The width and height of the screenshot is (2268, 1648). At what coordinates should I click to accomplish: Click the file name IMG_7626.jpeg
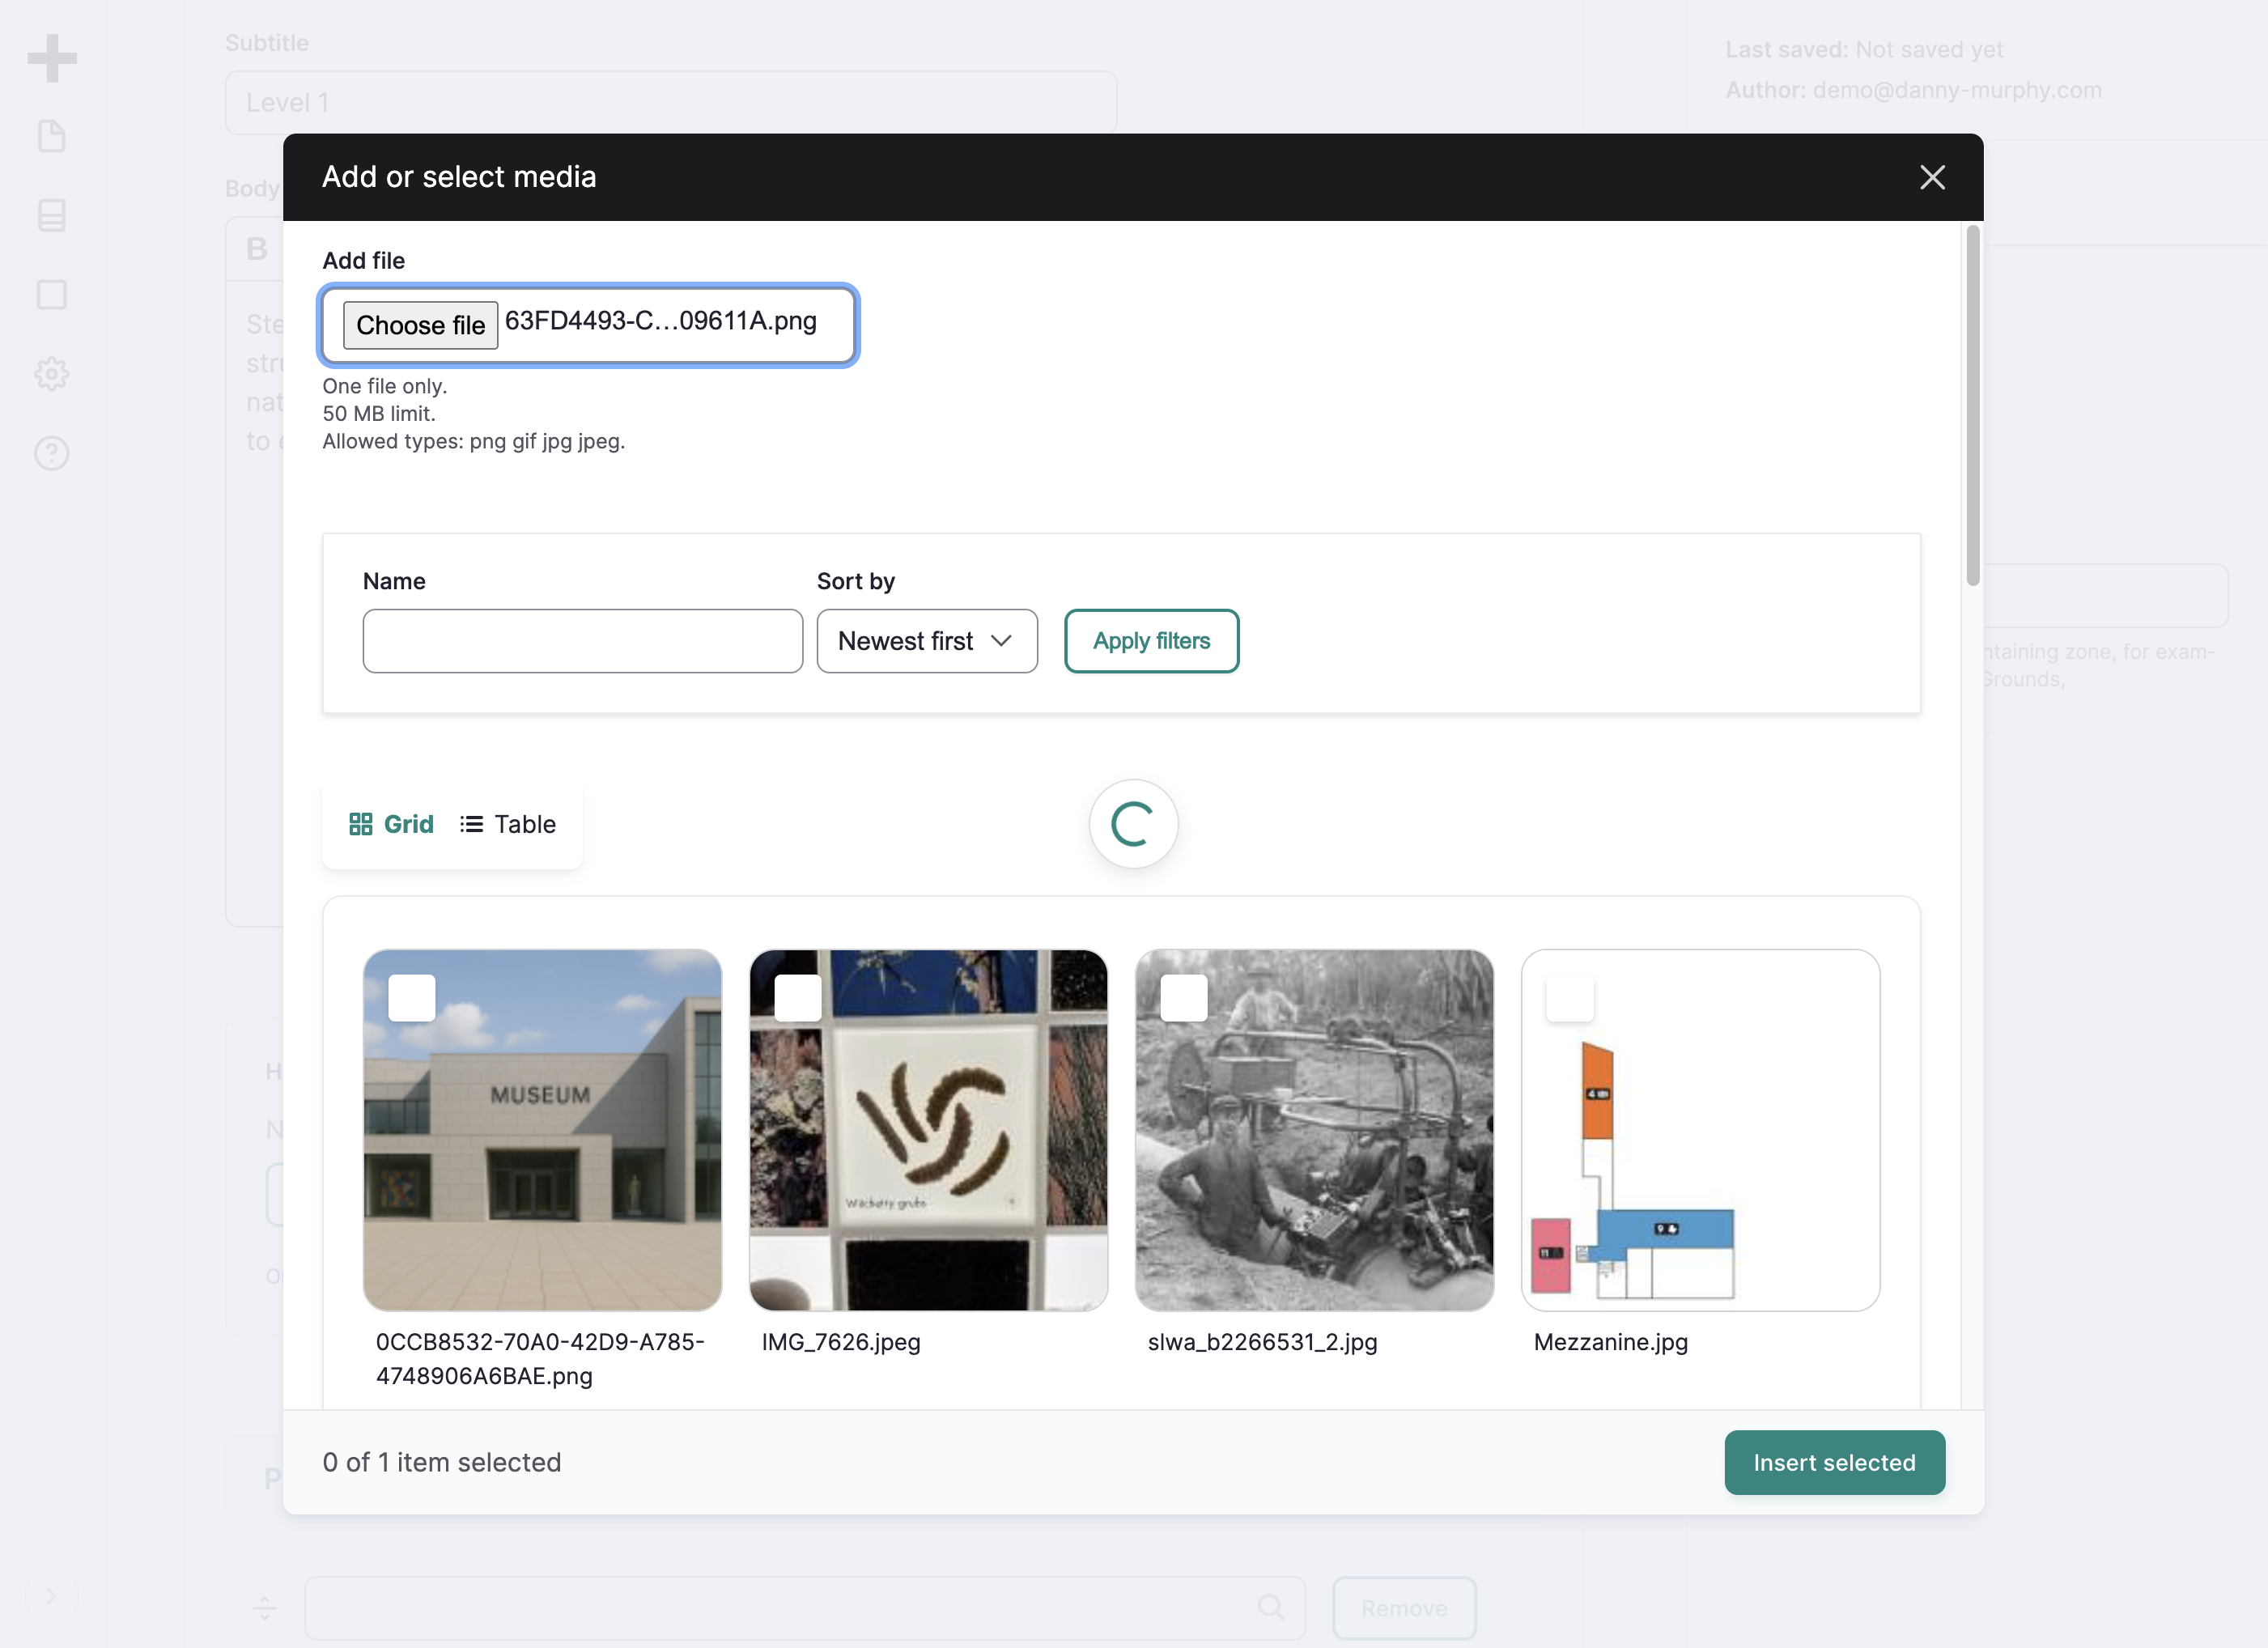click(841, 1342)
